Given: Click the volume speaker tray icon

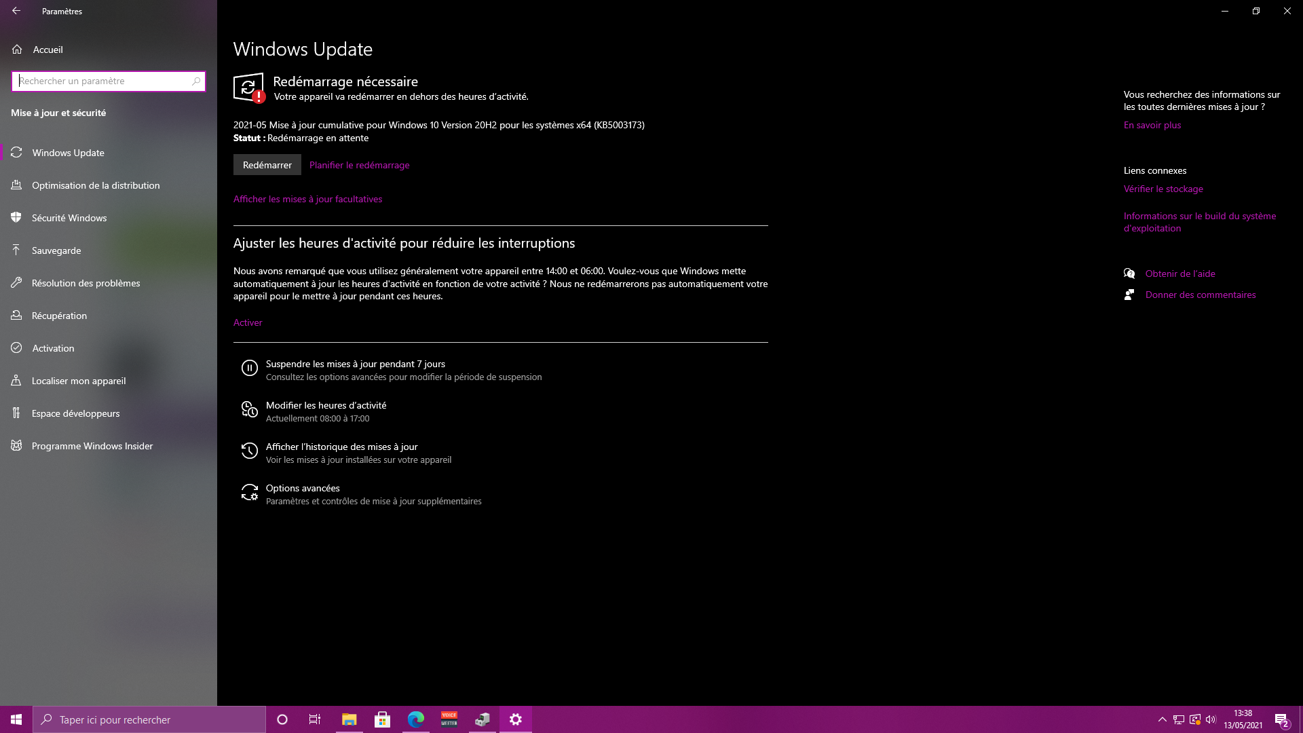Looking at the screenshot, I should click(x=1211, y=719).
